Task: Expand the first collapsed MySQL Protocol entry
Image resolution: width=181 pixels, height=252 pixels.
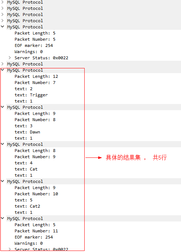Action: [3, 2]
